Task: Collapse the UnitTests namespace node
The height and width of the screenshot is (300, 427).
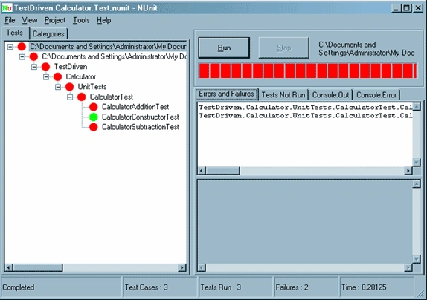Action: tap(58, 87)
